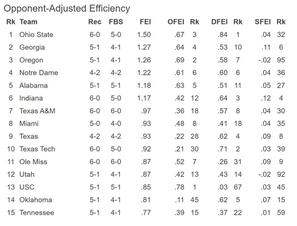
Task: Click the Indiana team name
Action: tap(31, 98)
